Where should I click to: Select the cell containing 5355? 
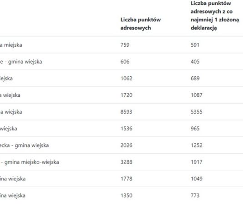tap(197, 112)
